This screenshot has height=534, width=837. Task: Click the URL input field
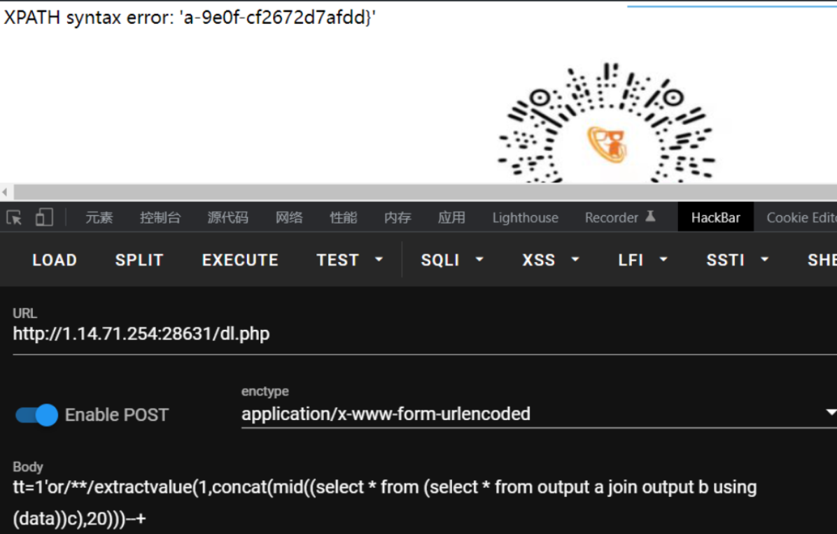click(x=425, y=334)
